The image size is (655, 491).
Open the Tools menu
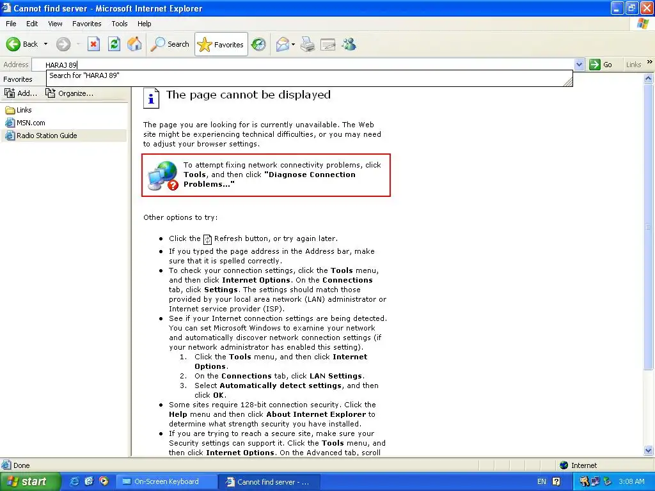click(120, 24)
